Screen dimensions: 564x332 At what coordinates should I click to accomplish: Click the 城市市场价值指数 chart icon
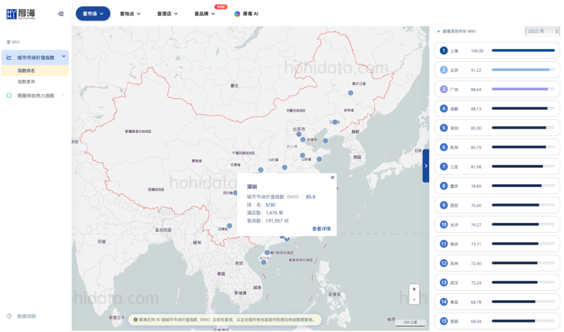[x=9, y=58]
